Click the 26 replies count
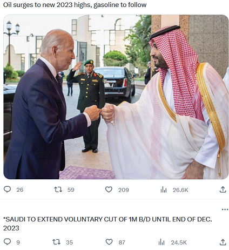 [x=20, y=190]
